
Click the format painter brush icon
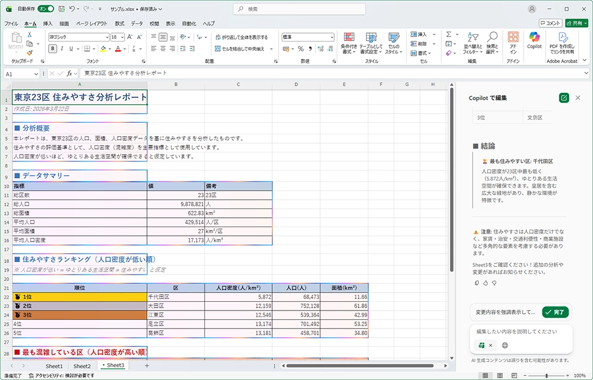pyautogui.click(x=30, y=53)
